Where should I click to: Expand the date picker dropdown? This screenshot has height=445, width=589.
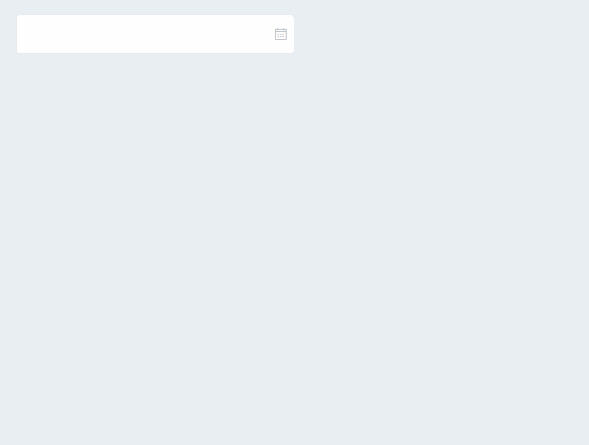click(x=281, y=34)
